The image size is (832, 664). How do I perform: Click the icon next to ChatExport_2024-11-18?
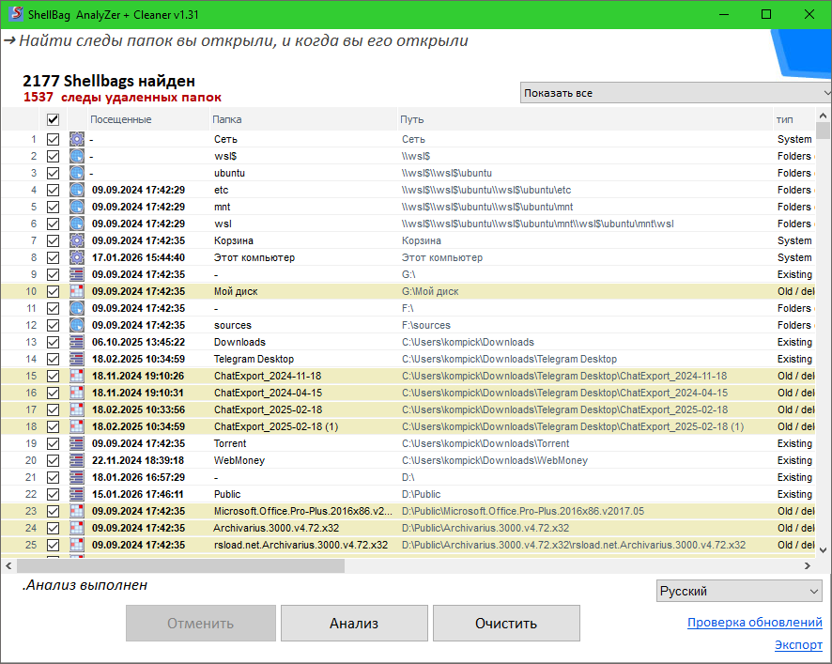[x=77, y=376]
